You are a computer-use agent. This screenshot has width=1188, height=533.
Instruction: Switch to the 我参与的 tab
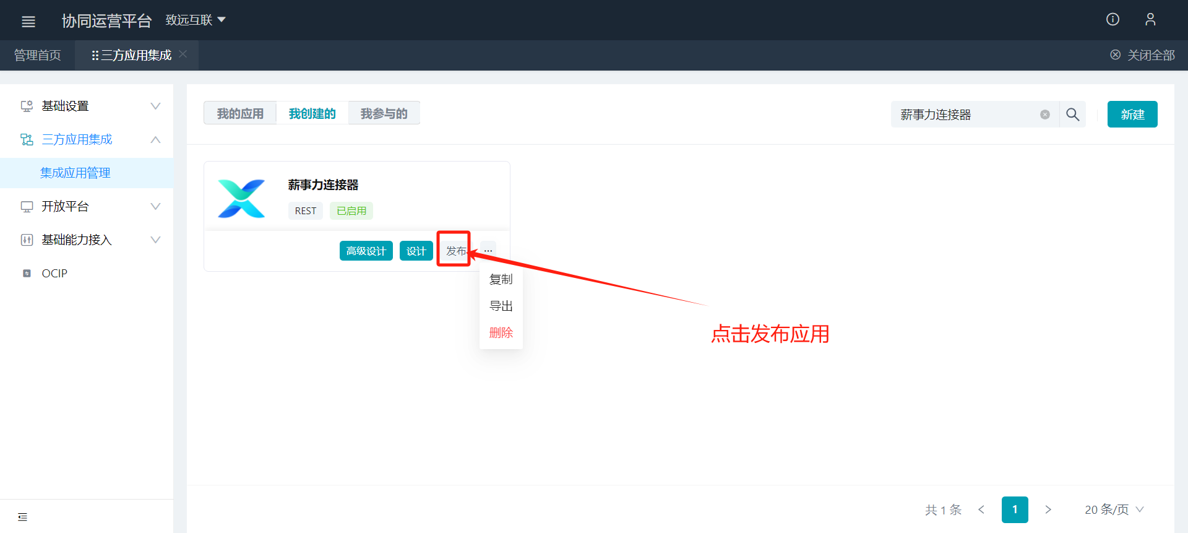pyautogui.click(x=384, y=113)
